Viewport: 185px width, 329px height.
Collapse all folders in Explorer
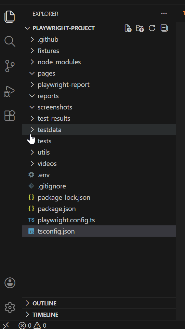[x=164, y=28]
